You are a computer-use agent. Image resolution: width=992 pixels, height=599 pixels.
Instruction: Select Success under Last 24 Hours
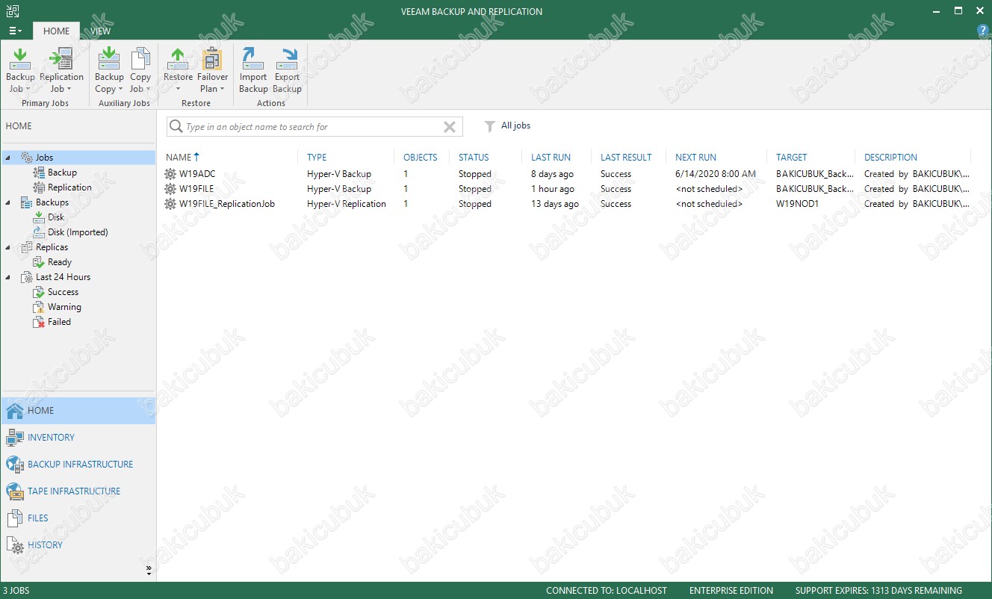[63, 292]
